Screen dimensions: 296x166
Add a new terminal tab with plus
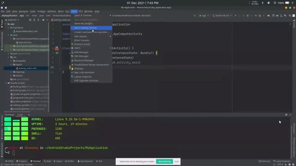point(29,115)
